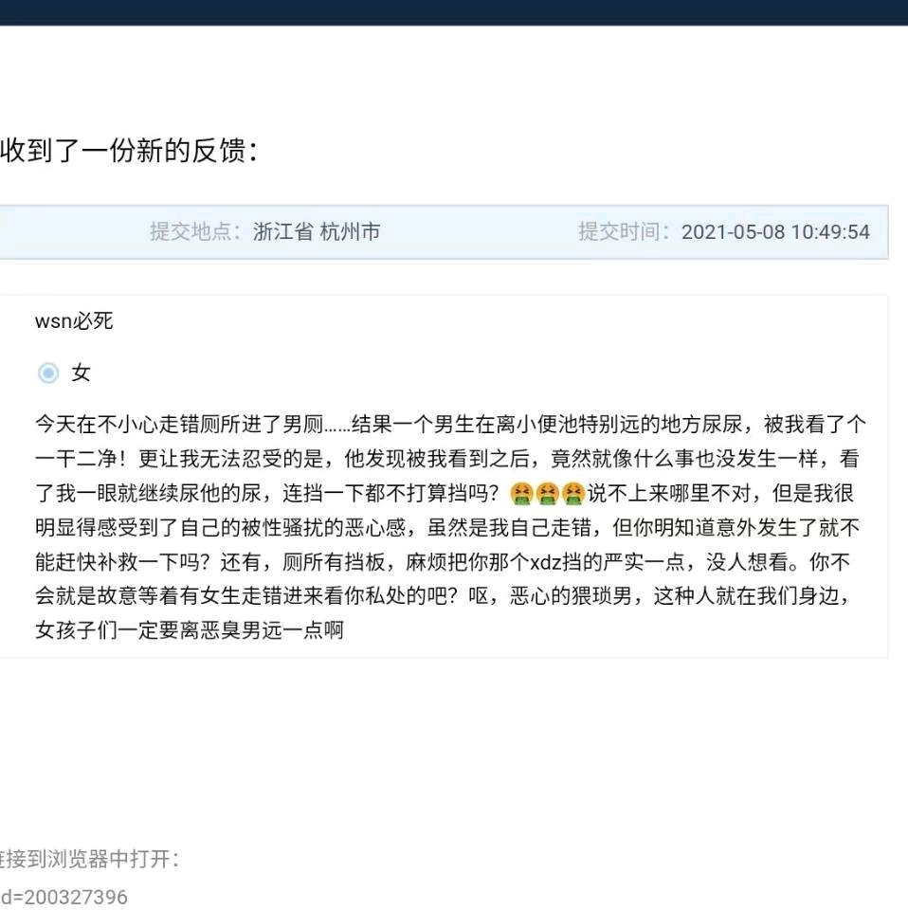
Task: Click the first nauseated face emoji
Action: (521, 493)
